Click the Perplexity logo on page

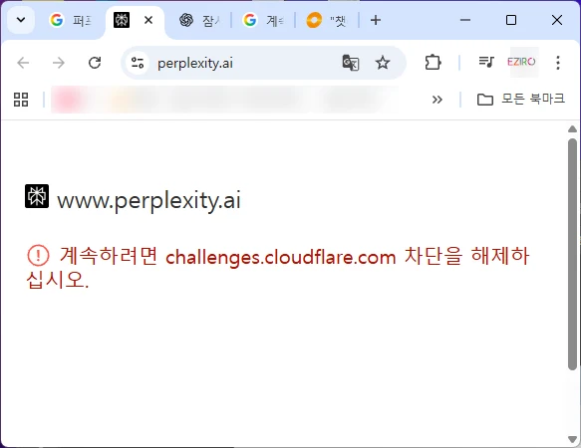(x=37, y=196)
